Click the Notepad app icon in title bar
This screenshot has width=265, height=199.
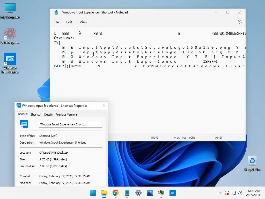[x=56, y=12]
